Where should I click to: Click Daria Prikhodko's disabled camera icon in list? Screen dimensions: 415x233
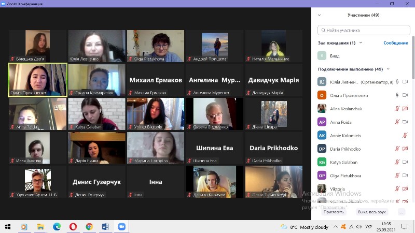click(x=405, y=149)
